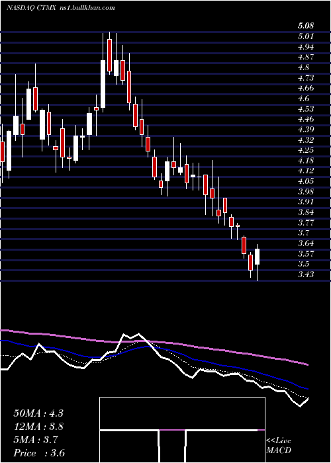Click the 4.73 price level label
Image resolution: width=331 pixels, height=463 pixels.
pos(306,77)
